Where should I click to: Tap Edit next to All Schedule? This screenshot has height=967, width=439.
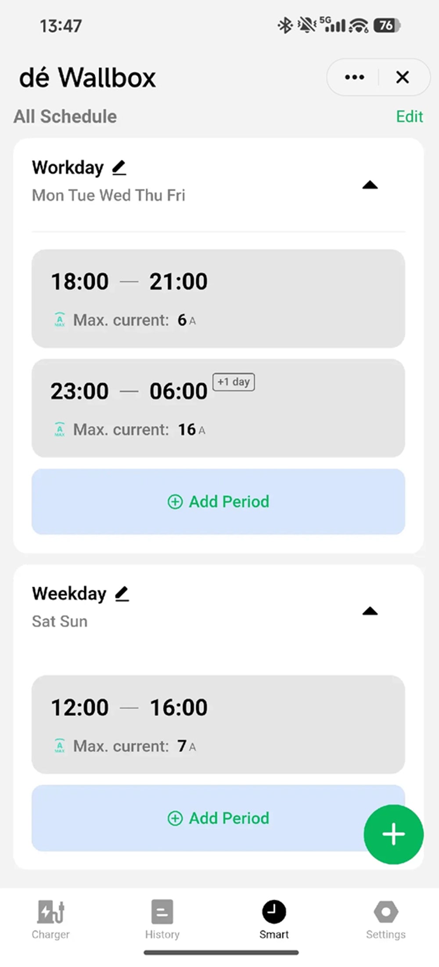[x=409, y=116]
